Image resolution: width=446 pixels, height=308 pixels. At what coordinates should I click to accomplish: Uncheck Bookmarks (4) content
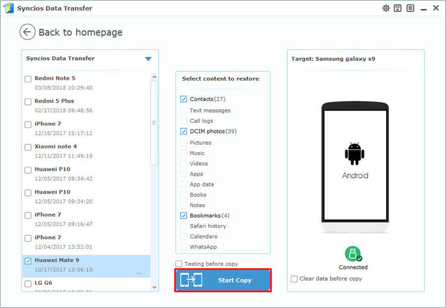click(x=184, y=215)
